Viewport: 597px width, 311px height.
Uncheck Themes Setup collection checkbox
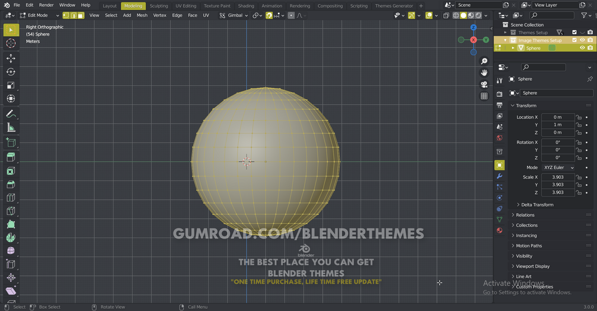point(574,32)
